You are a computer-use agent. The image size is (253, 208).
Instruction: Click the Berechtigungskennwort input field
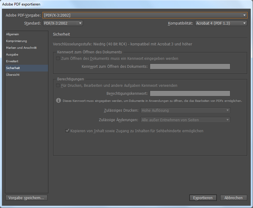190,94
